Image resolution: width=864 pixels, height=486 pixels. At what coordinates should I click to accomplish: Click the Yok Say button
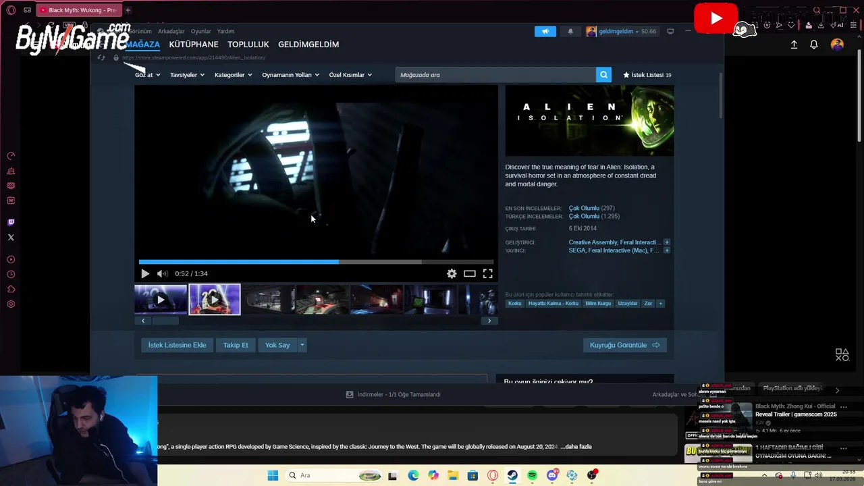(277, 345)
